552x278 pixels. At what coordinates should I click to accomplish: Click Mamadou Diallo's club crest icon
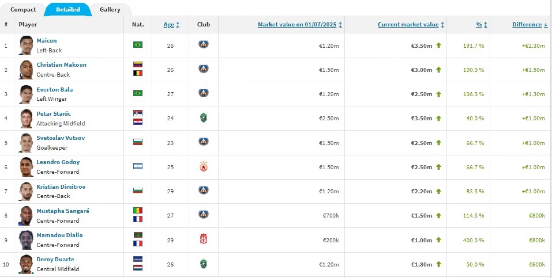coord(203,239)
